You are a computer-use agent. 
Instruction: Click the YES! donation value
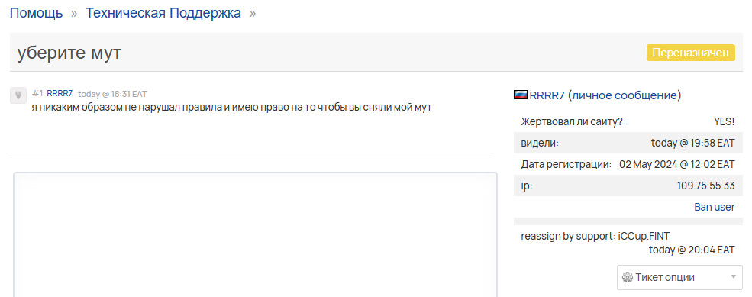pos(725,122)
